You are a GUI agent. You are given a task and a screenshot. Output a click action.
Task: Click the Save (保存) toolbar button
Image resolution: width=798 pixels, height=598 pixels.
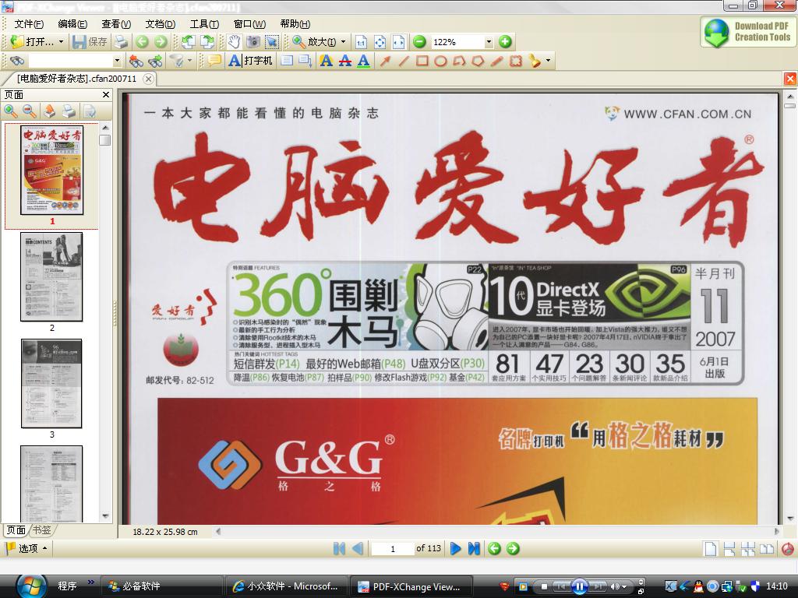click(x=90, y=42)
